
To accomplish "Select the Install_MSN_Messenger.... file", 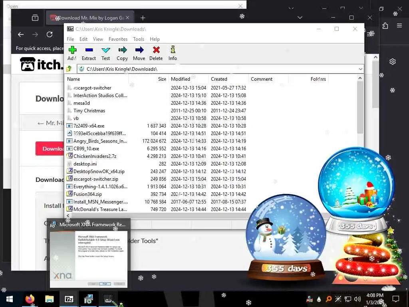I will pos(100,202).
